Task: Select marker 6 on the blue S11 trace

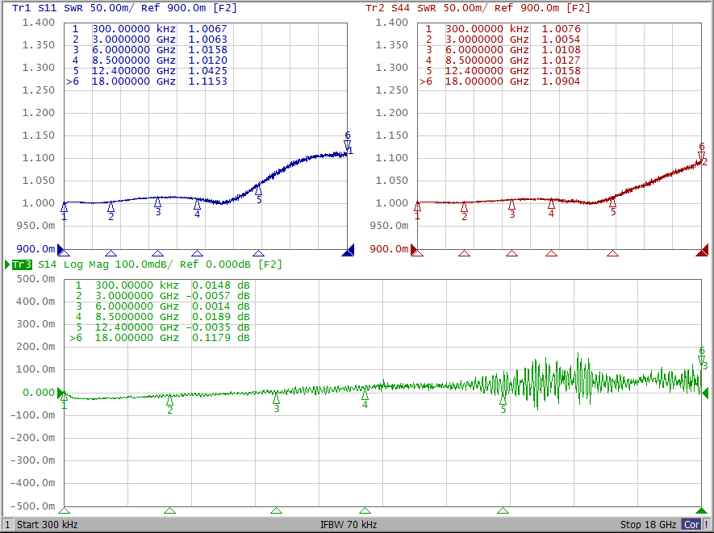Action: [x=348, y=145]
